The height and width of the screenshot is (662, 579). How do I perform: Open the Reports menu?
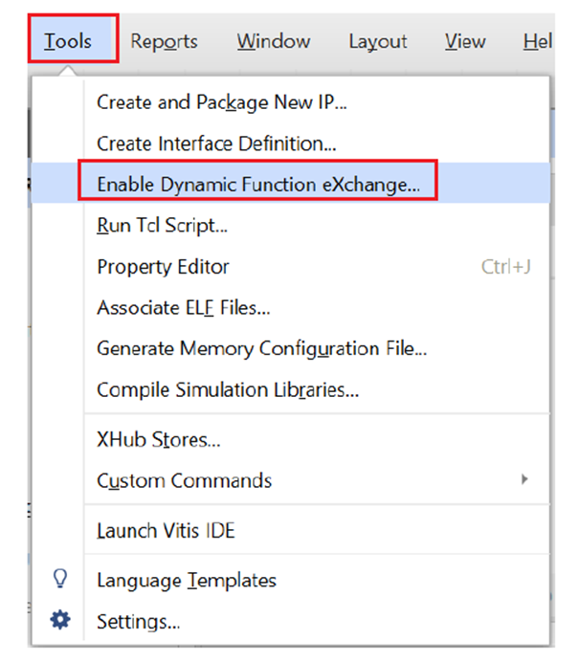click(164, 41)
